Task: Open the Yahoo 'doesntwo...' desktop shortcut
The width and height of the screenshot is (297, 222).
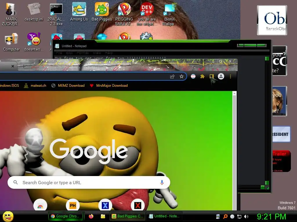Action: click(x=34, y=42)
